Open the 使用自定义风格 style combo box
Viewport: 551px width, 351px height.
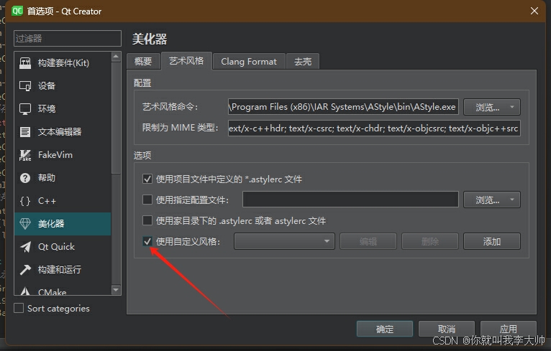[x=284, y=241]
